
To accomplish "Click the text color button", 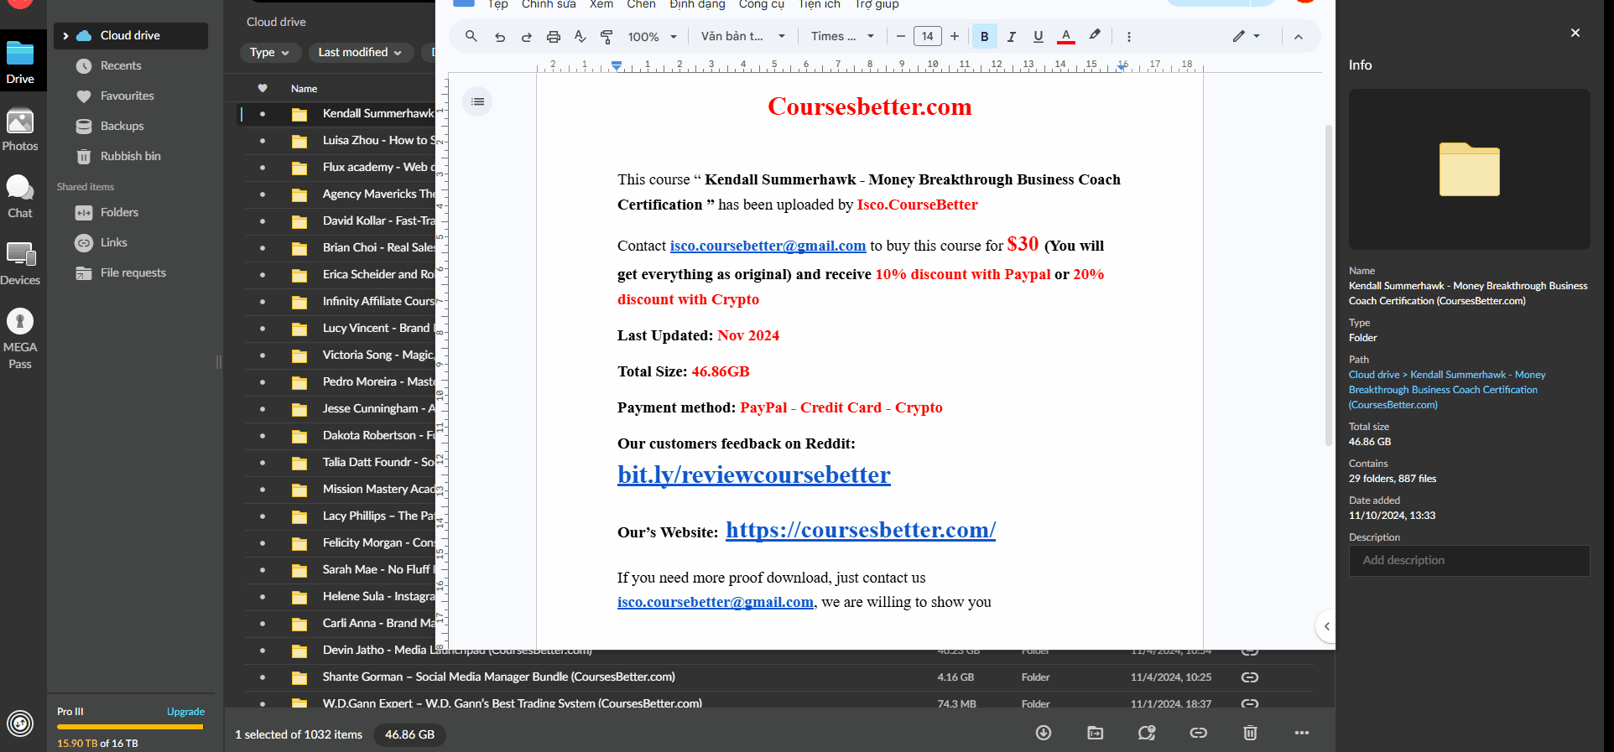I will (x=1065, y=37).
